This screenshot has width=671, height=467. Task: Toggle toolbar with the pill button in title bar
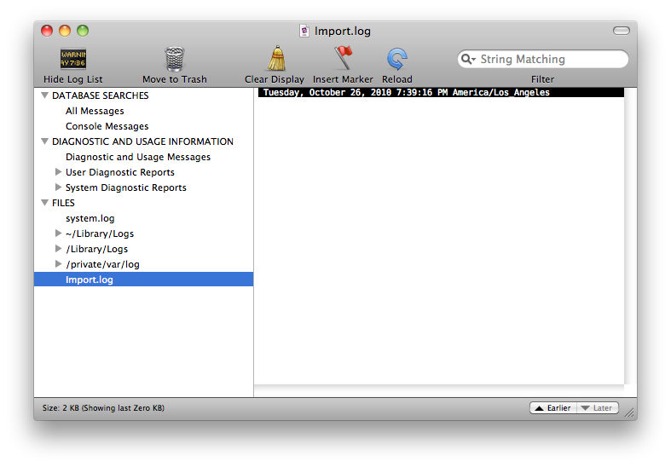(621, 32)
